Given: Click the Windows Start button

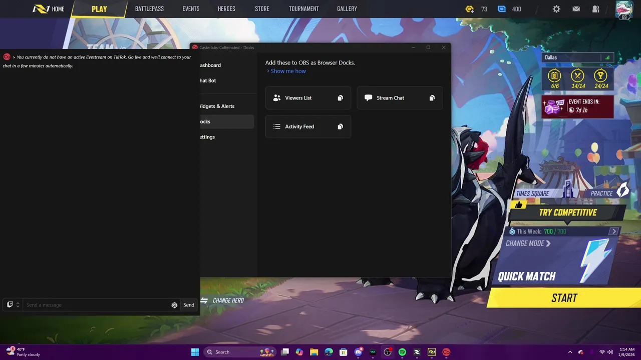Looking at the screenshot, I should [195, 352].
